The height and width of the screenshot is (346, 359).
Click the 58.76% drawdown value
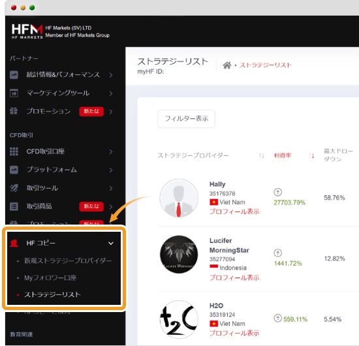(334, 198)
